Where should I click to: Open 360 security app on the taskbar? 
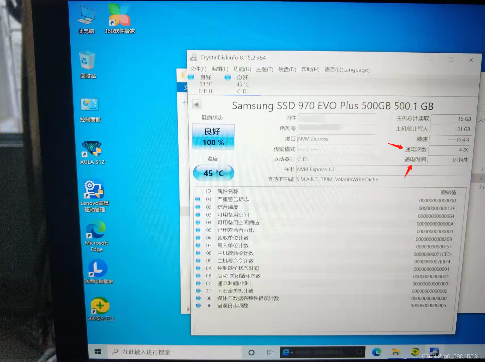point(415,352)
